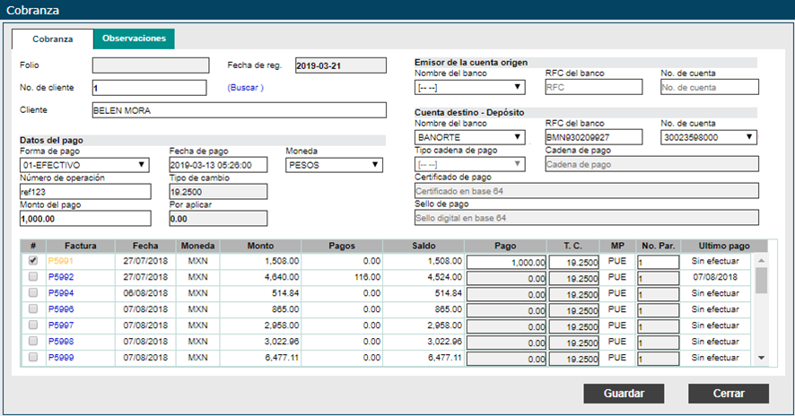
Task: Click the Buscar client link
Action: coord(245,88)
